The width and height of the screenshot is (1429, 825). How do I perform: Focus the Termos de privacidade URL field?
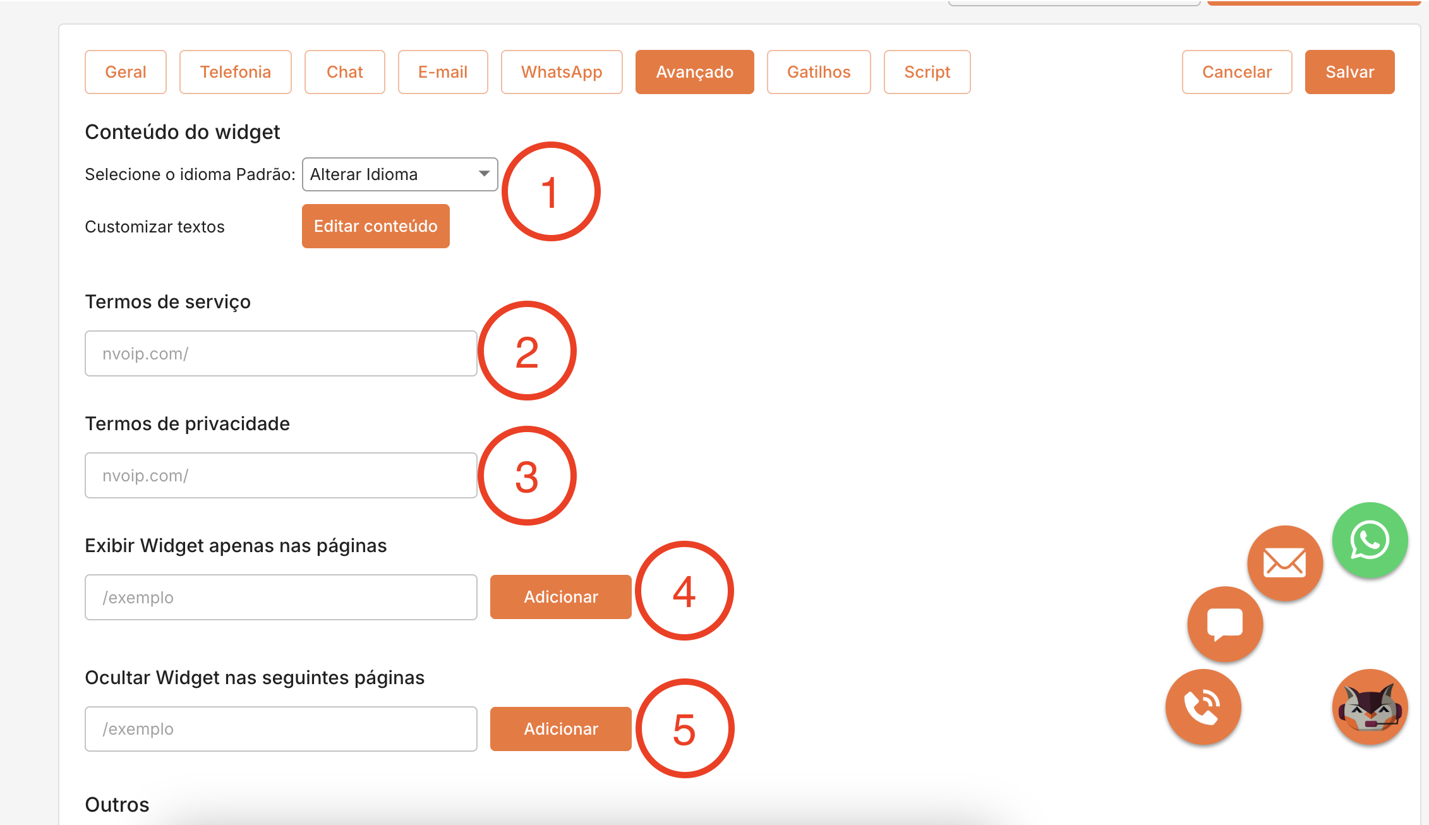coord(280,476)
